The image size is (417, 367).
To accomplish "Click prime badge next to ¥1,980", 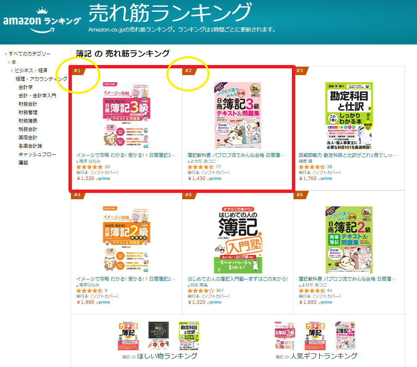I will coord(103,302).
